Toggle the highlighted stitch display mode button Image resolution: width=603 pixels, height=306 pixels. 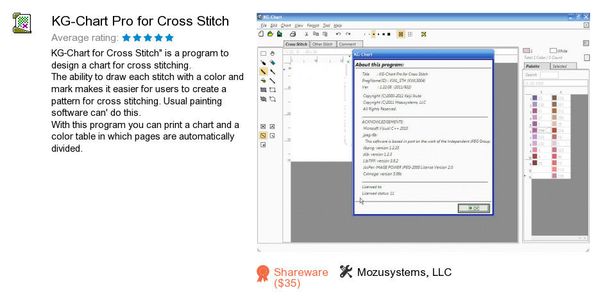click(x=401, y=34)
